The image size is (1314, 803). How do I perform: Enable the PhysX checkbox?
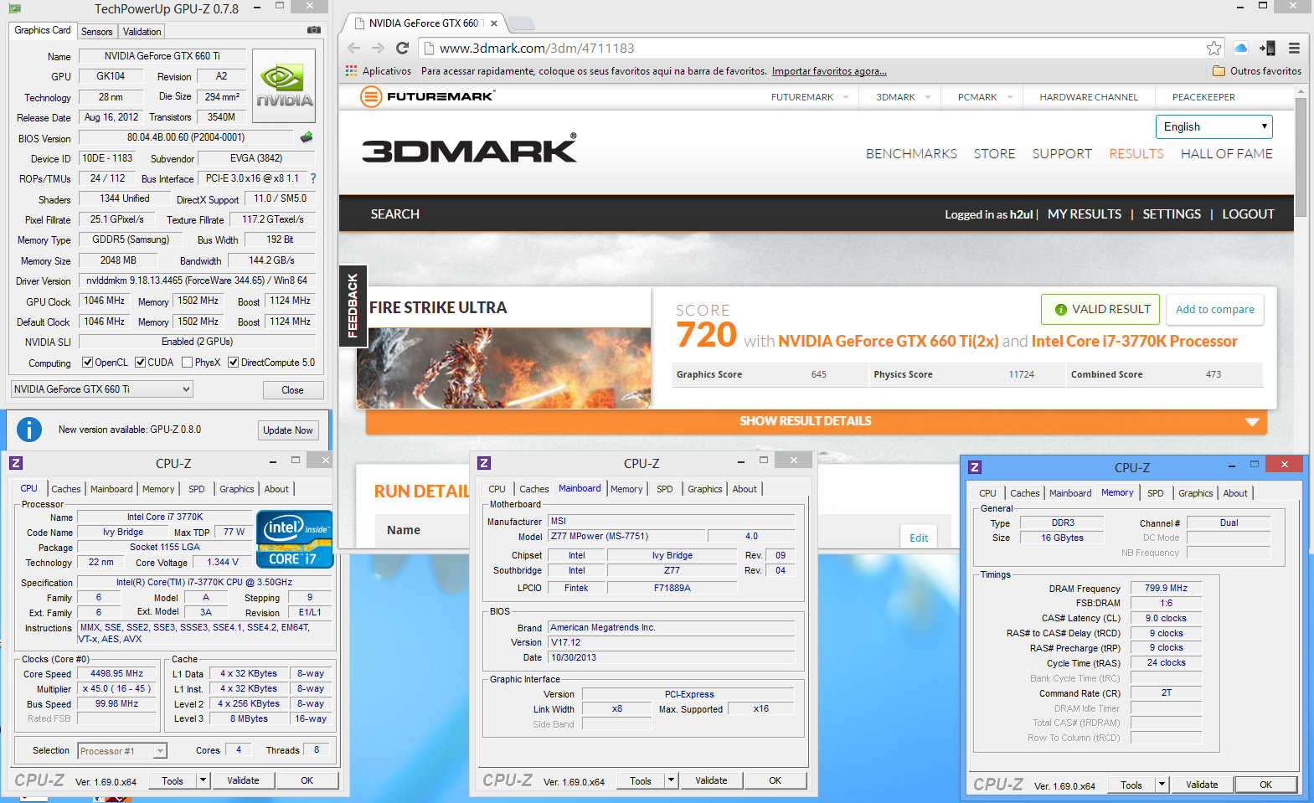(x=187, y=363)
